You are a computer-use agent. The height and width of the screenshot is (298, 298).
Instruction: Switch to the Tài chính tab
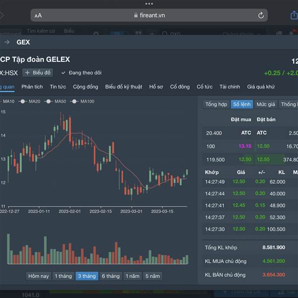tap(229, 87)
